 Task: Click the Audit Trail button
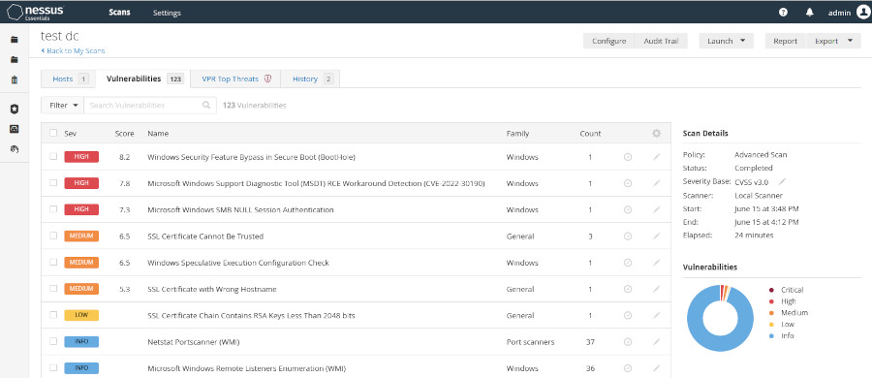[x=661, y=41]
